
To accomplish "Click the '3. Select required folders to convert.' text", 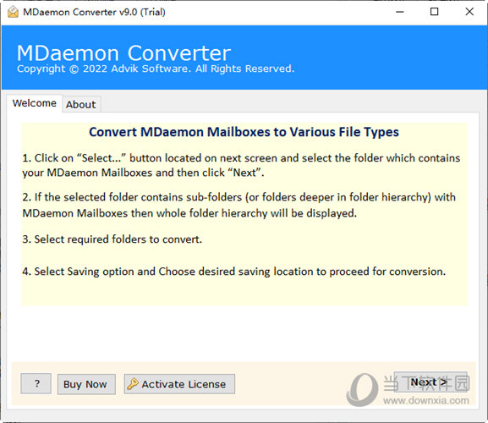I will [x=112, y=239].
